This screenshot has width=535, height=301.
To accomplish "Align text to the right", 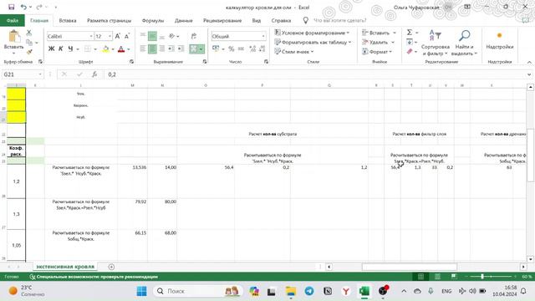I will pos(161,48).
